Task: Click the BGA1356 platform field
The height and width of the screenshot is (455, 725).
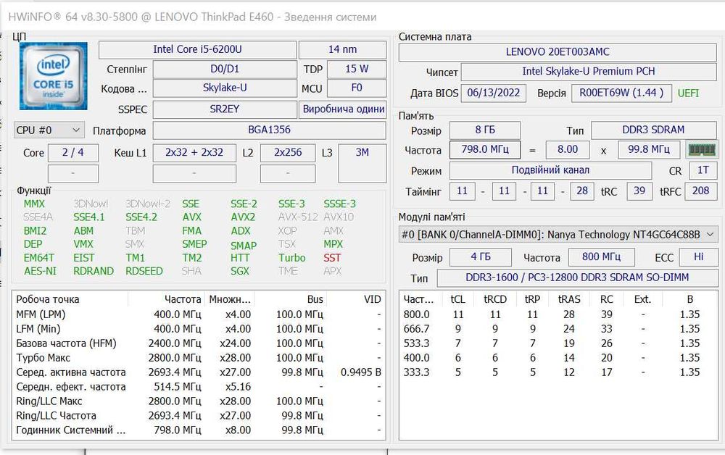Action: point(269,130)
